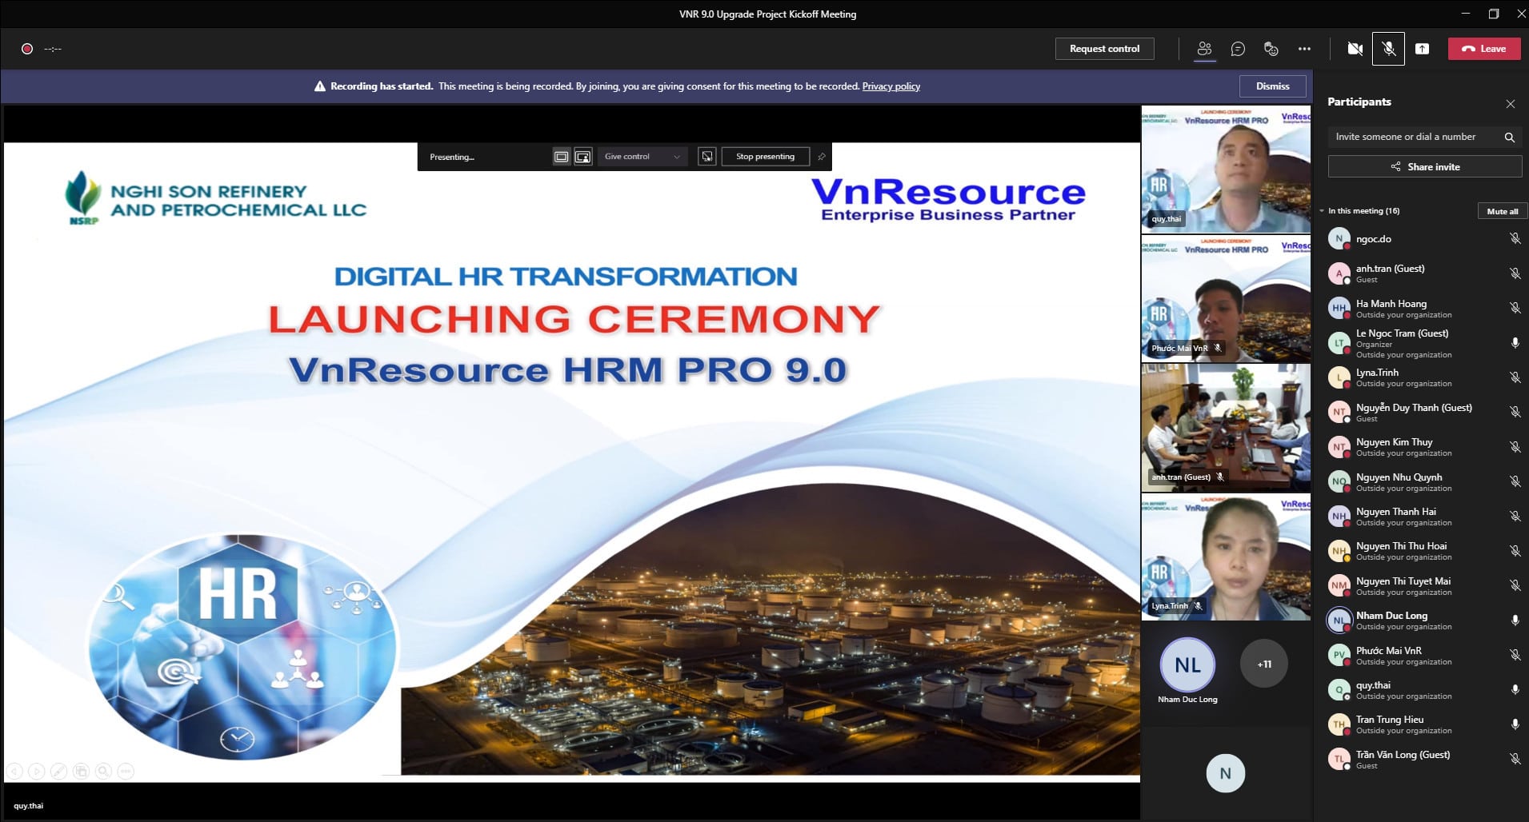Click Nguyen Thi Thu Hoai microphone icon

(x=1515, y=551)
